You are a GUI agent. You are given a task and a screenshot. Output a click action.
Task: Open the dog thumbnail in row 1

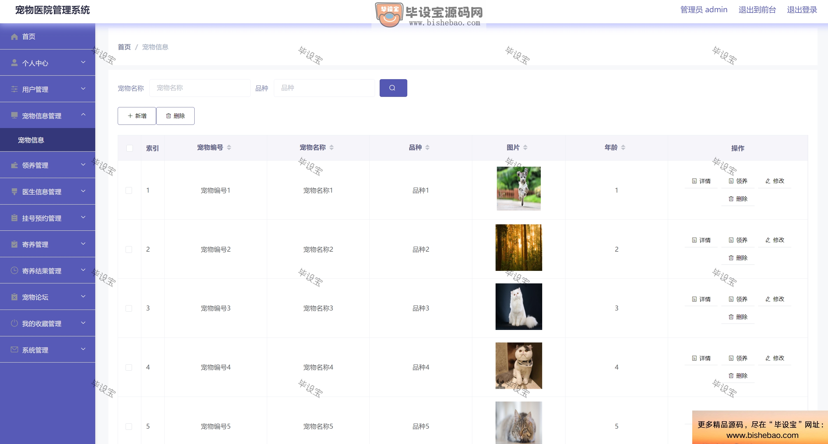(x=519, y=189)
